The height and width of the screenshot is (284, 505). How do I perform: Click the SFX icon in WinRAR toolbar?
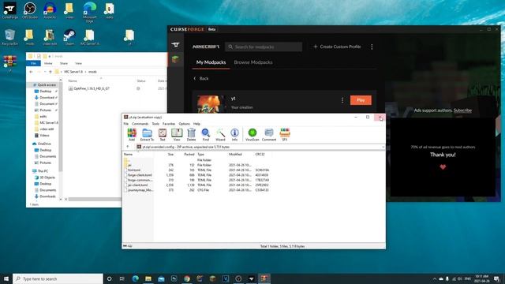[x=285, y=135]
